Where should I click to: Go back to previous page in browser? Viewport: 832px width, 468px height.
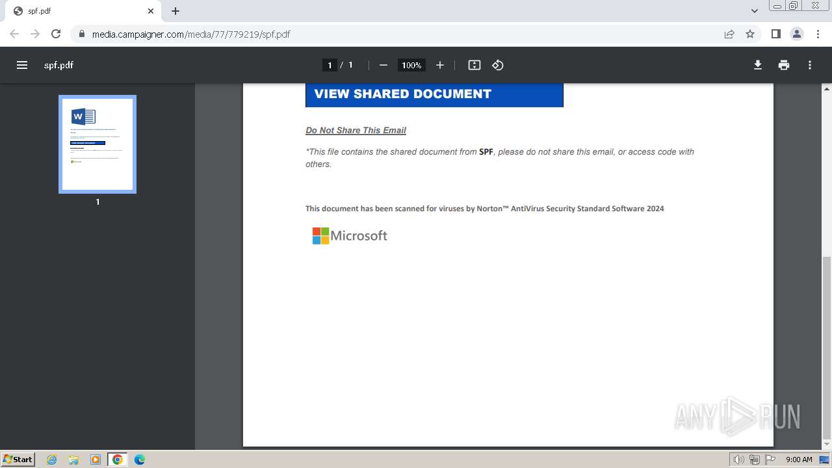(x=14, y=34)
